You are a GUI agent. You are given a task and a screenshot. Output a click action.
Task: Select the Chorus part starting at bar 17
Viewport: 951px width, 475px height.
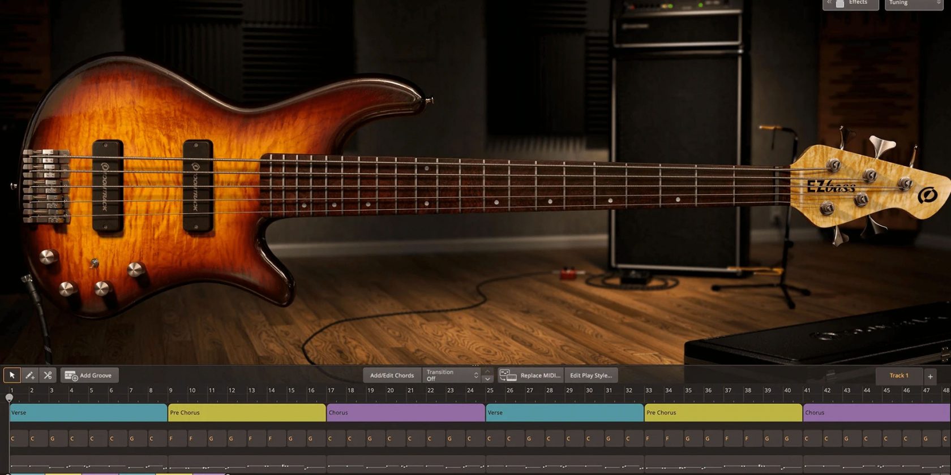406,412
